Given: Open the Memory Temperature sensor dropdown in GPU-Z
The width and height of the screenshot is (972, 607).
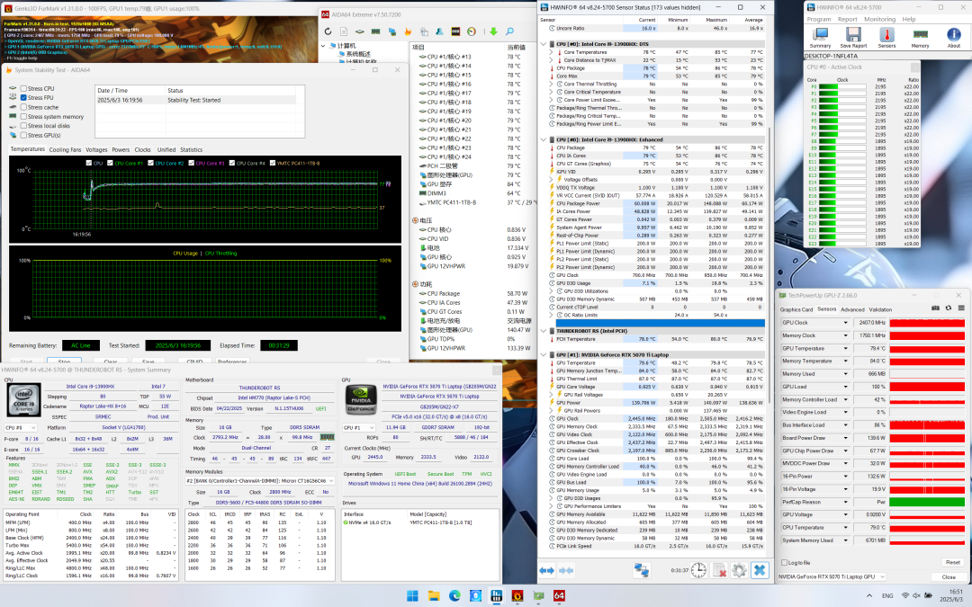Looking at the screenshot, I should (845, 362).
